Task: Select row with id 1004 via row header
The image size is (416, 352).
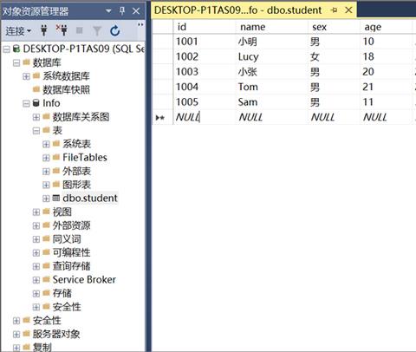Action: coord(163,87)
